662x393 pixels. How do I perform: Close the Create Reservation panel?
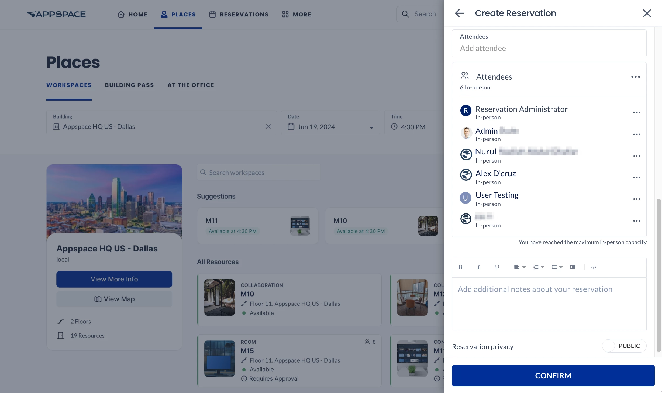coord(647,13)
